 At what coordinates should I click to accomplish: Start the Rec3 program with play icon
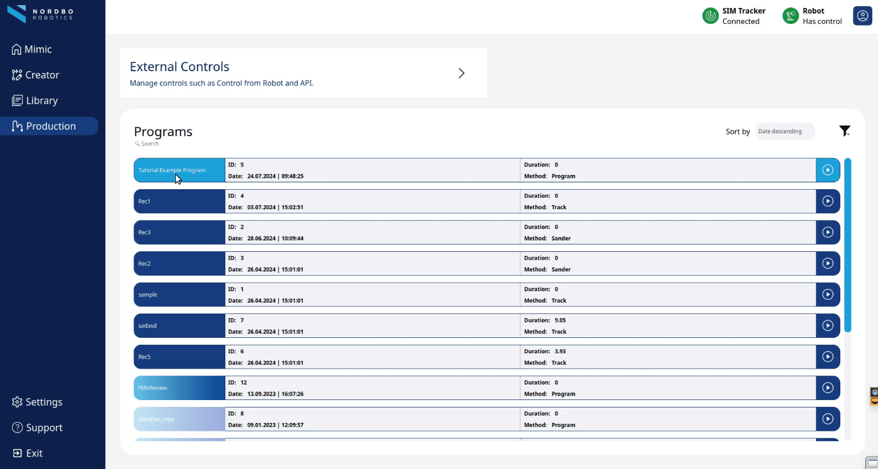[x=827, y=233]
